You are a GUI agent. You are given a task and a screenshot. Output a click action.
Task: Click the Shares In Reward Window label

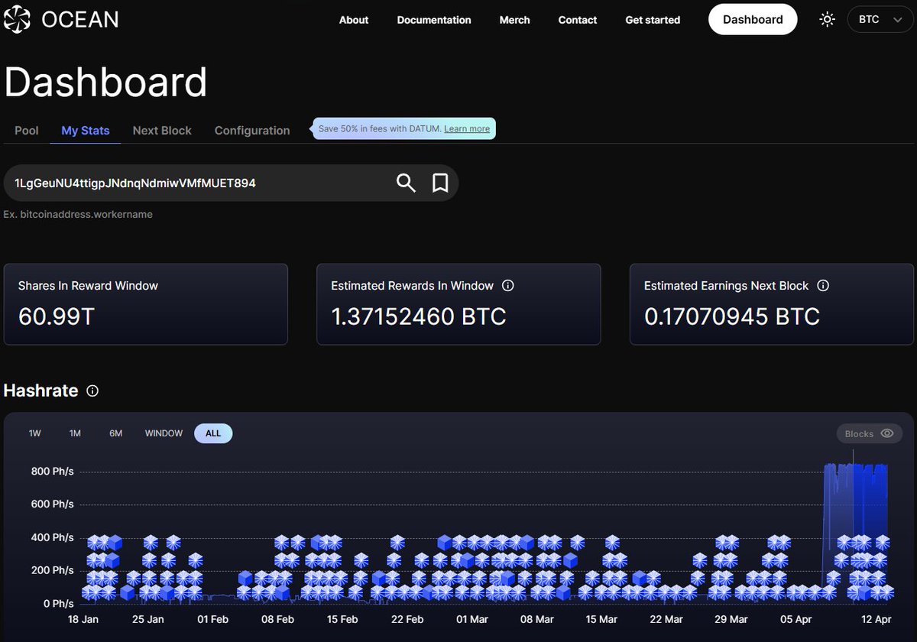click(x=88, y=286)
